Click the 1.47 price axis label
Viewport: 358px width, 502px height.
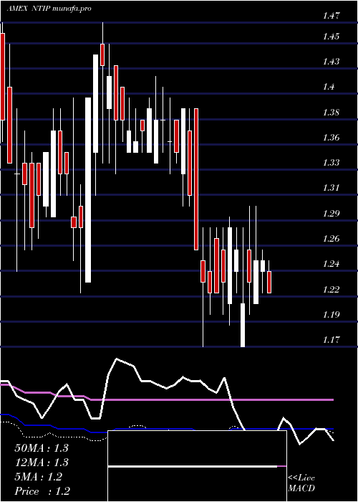point(331,16)
